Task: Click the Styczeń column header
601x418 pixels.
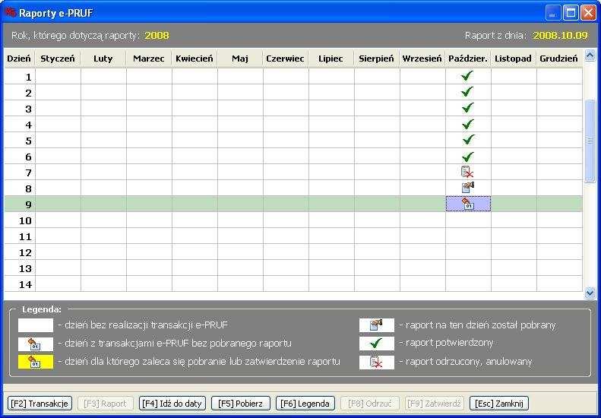Action: pyautogui.click(x=58, y=59)
